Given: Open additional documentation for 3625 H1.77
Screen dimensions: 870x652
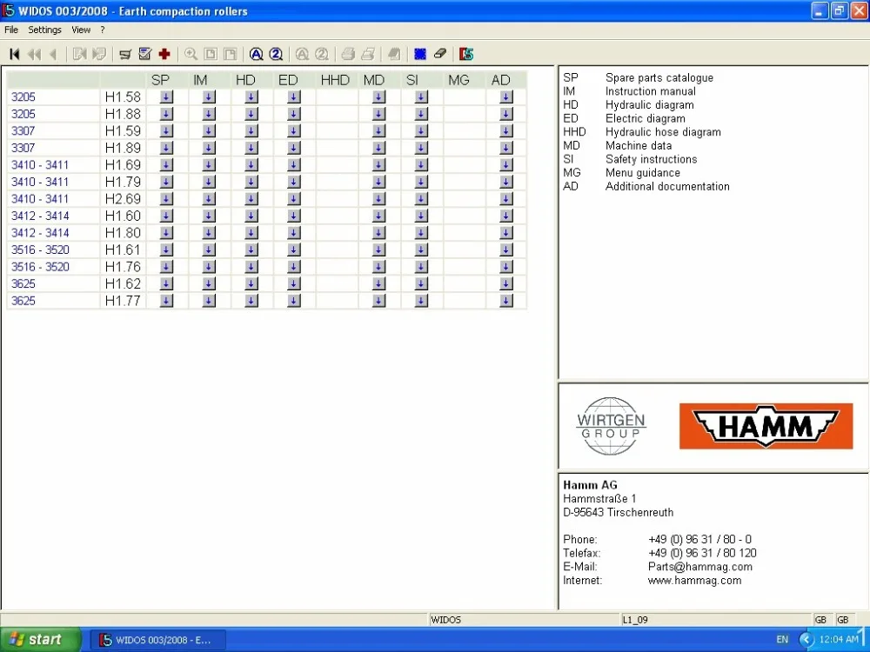Looking at the screenshot, I should [x=506, y=301].
